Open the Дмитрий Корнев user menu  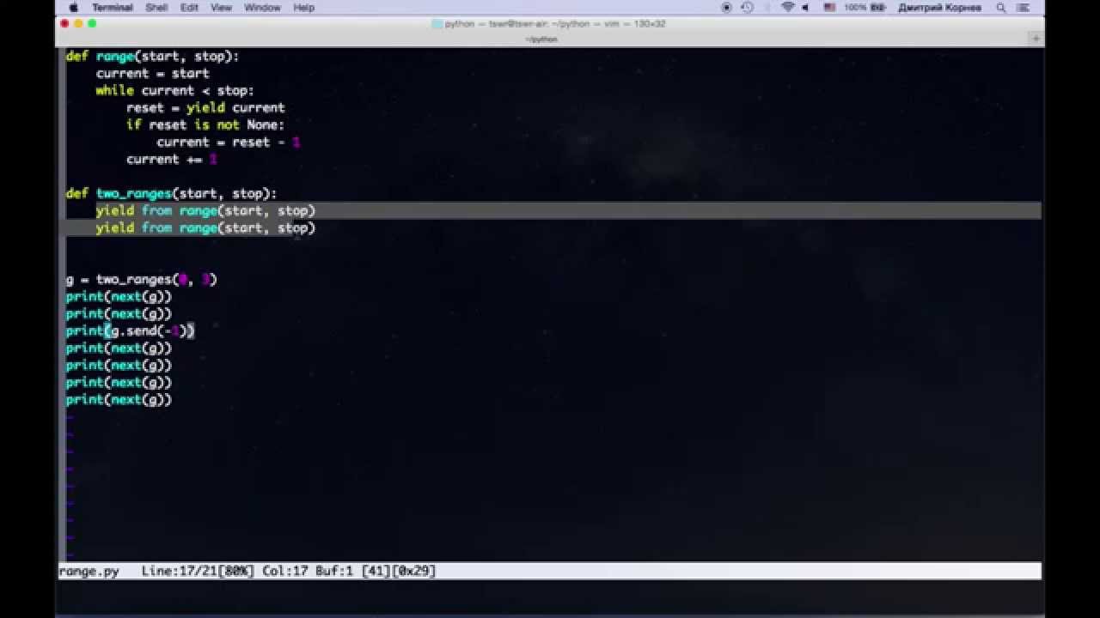pos(939,7)
